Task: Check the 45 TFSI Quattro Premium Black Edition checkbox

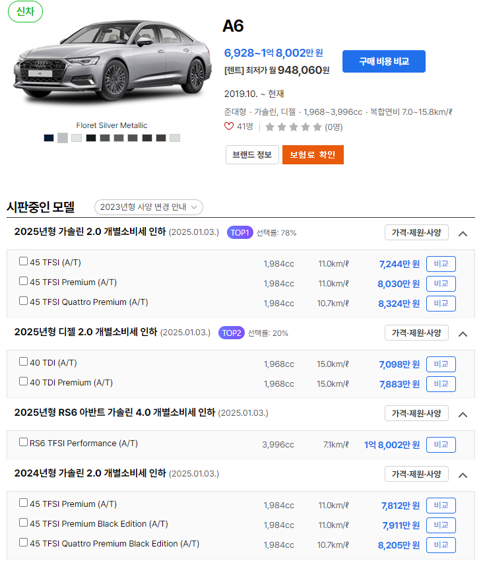Action: coord(24,542)
